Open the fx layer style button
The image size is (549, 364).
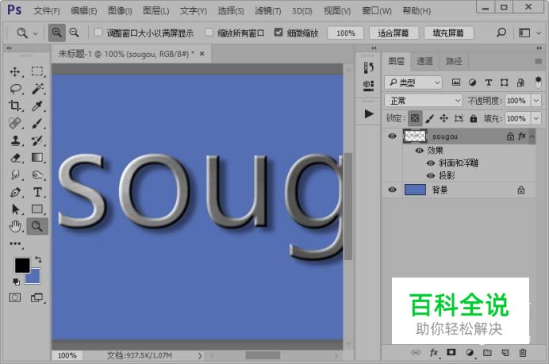(x=433, y=352)
